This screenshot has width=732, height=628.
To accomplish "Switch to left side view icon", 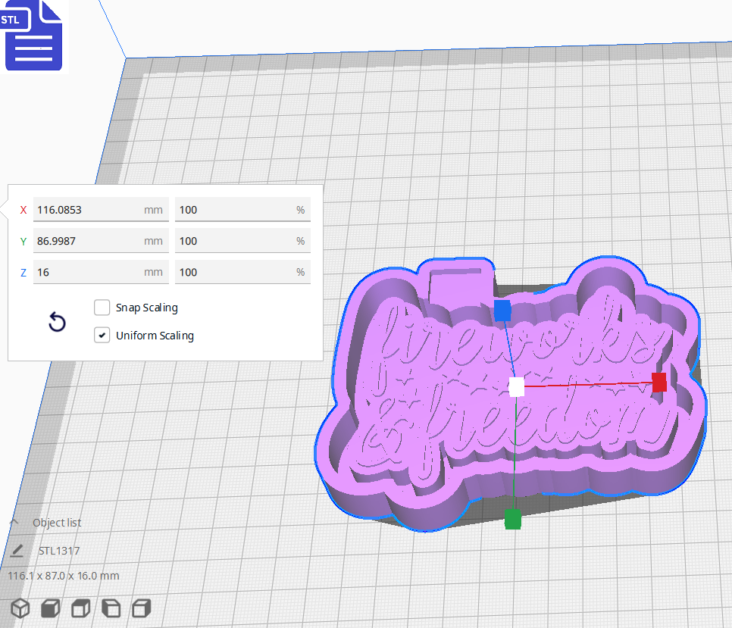I will 111,608.
